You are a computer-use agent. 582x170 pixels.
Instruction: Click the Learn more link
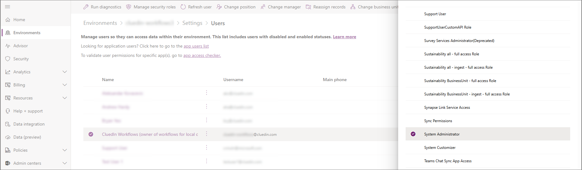344,37
